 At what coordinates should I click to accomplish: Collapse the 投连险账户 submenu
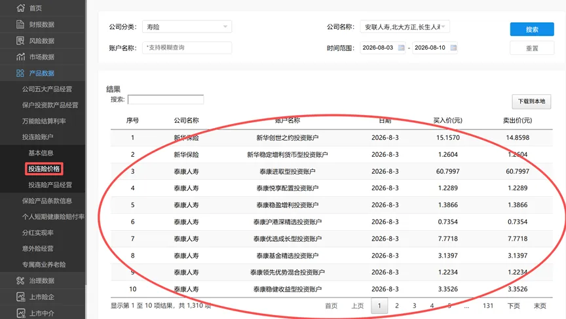click(x=37, y=137)
